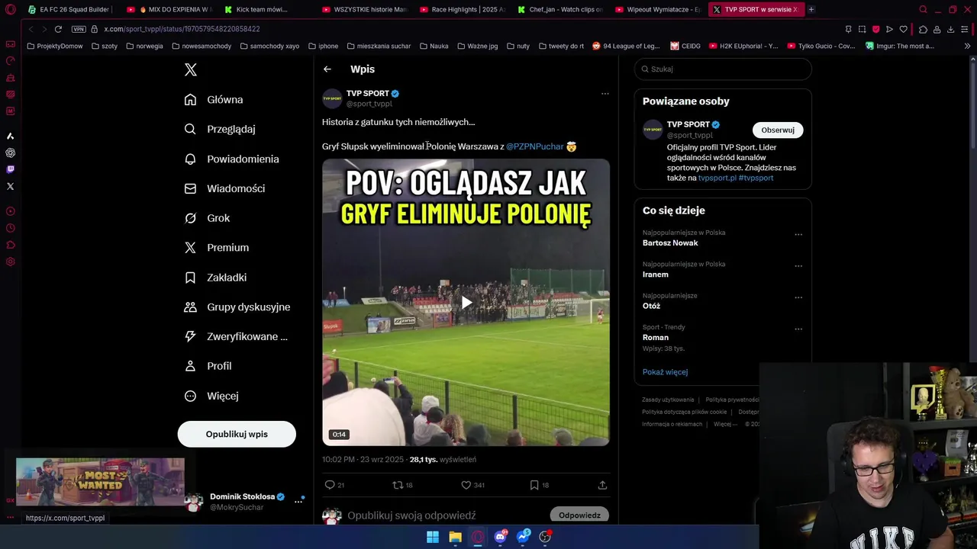This screenshot has height=549, width=977.
Task: Click address bar URL
Action: pyautogui.click(x=182, y=29)
